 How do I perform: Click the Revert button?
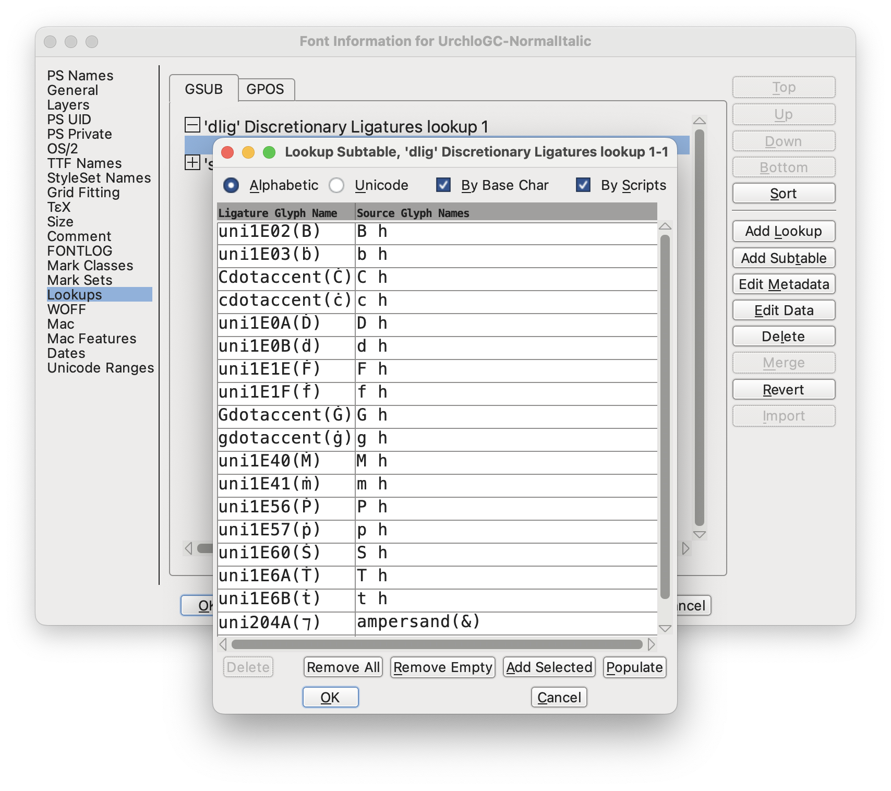[783, 389]
